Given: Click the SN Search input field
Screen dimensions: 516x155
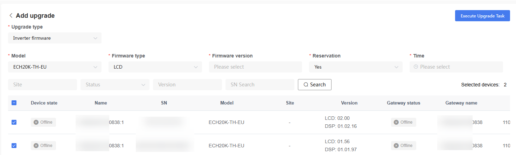Looking at the screenshot, I should click(x=260, y=85).
